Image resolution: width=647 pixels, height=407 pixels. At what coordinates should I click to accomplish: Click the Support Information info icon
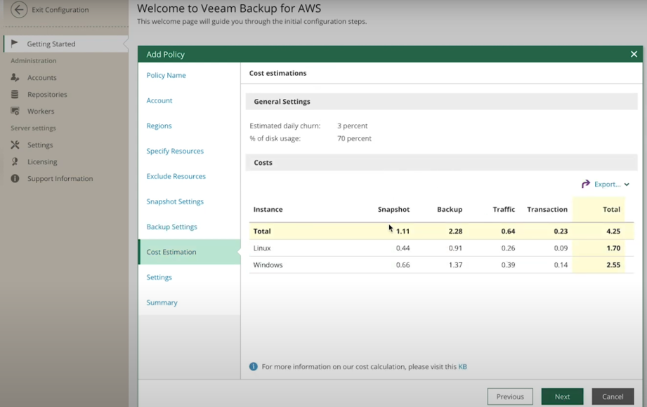[15, 178]
